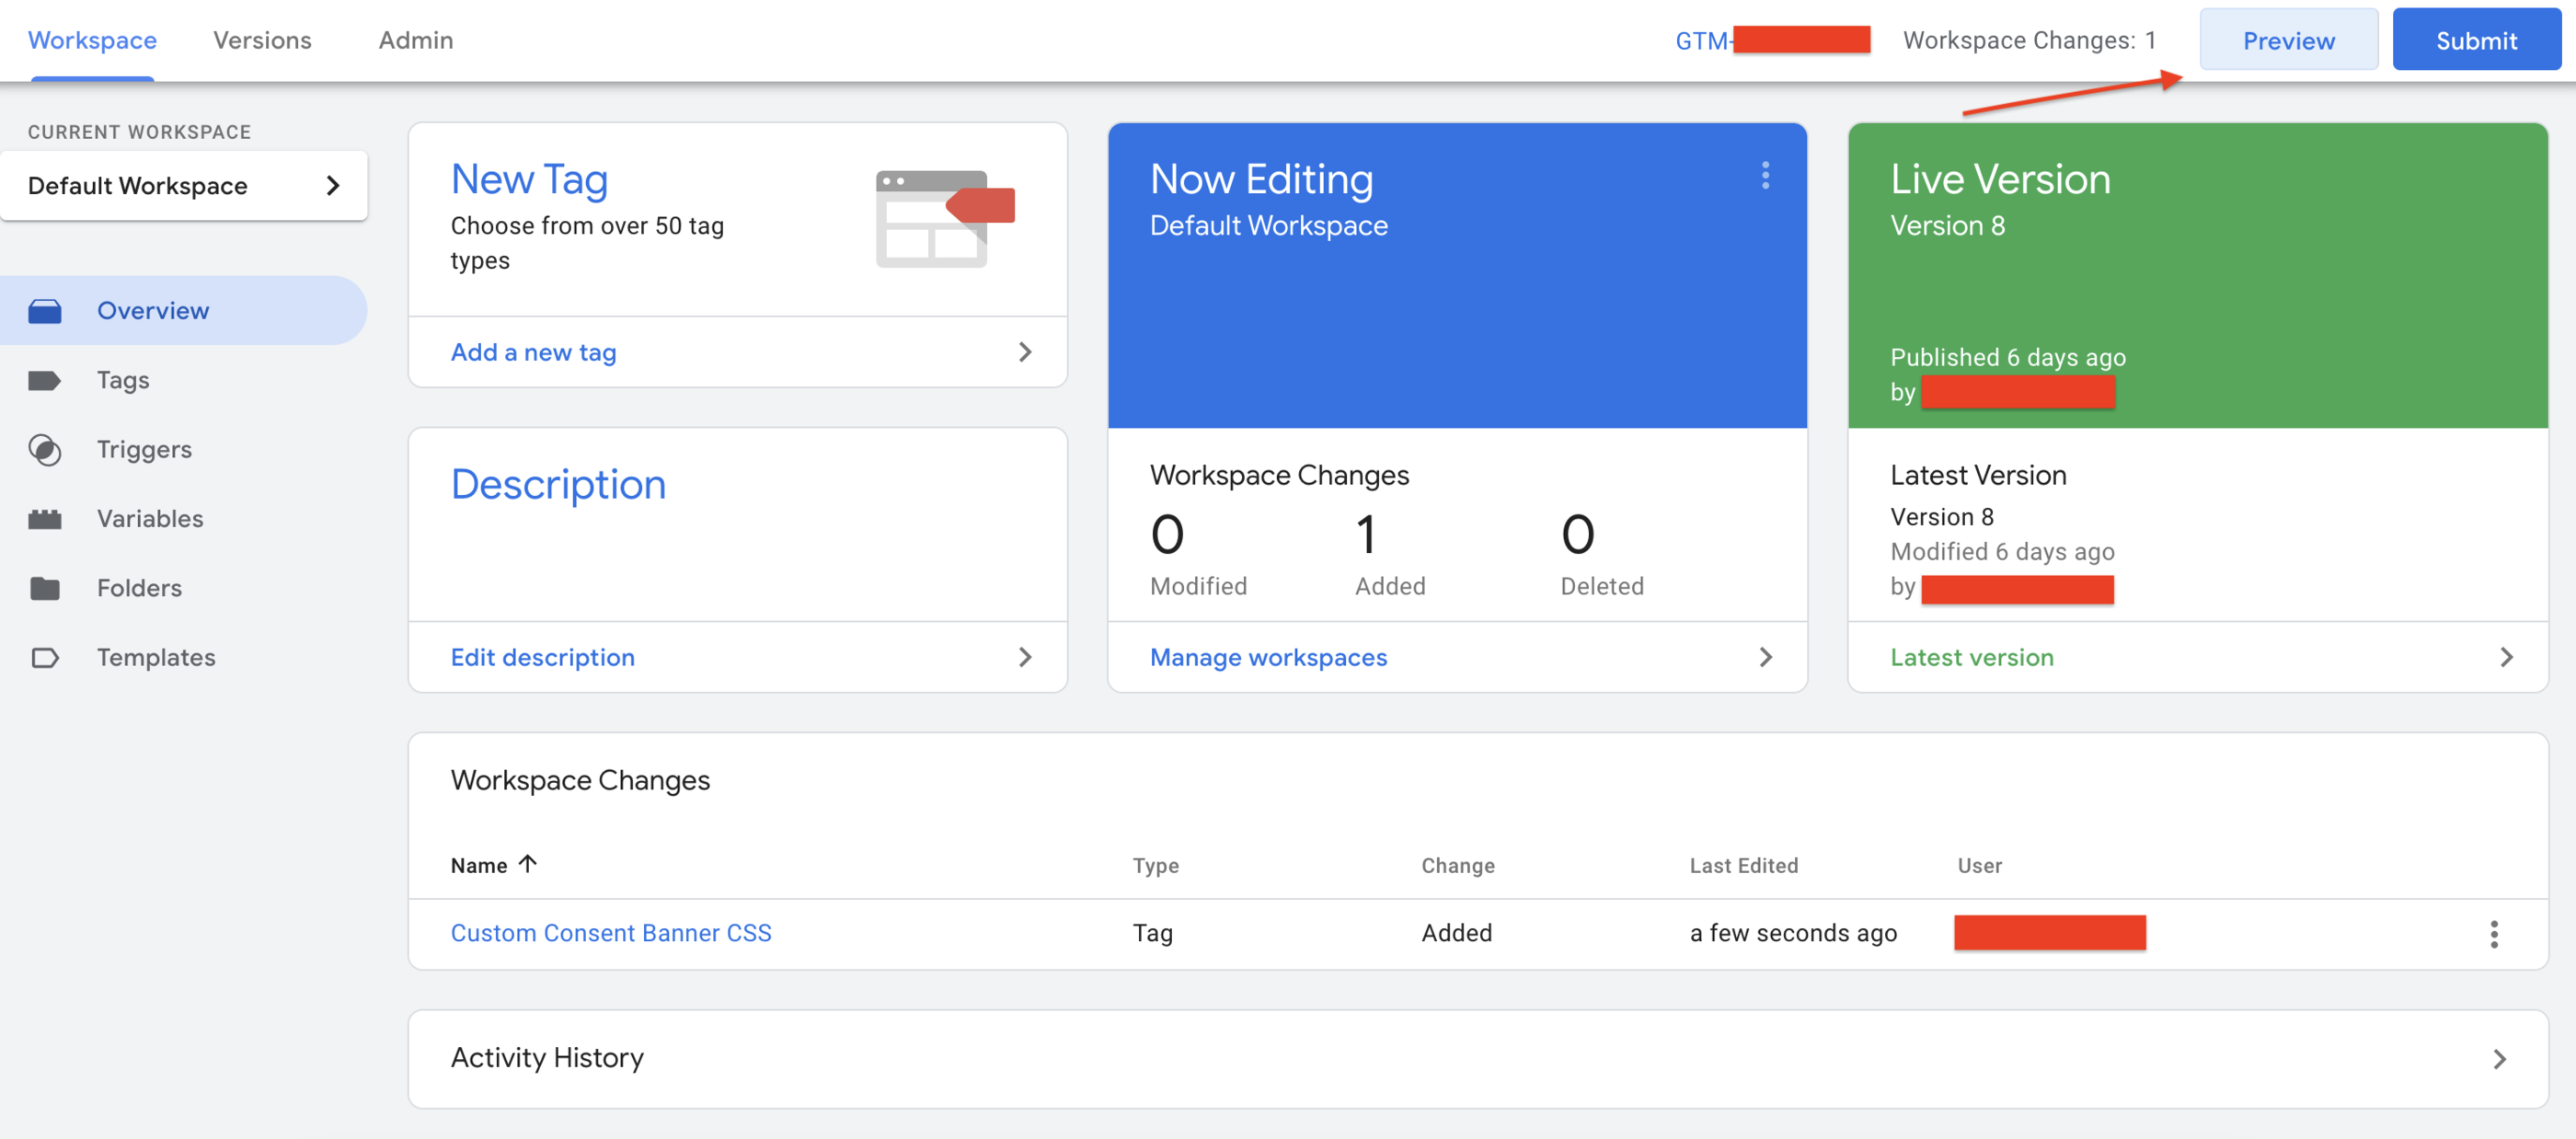Click the chevron next to Manage workspaces
The image size is (2576, 1139).
tap(1765, 657)
